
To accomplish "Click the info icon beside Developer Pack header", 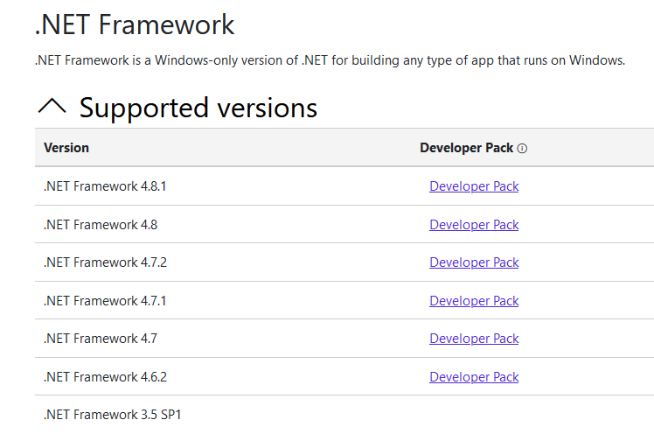I will tap(522, 149).
